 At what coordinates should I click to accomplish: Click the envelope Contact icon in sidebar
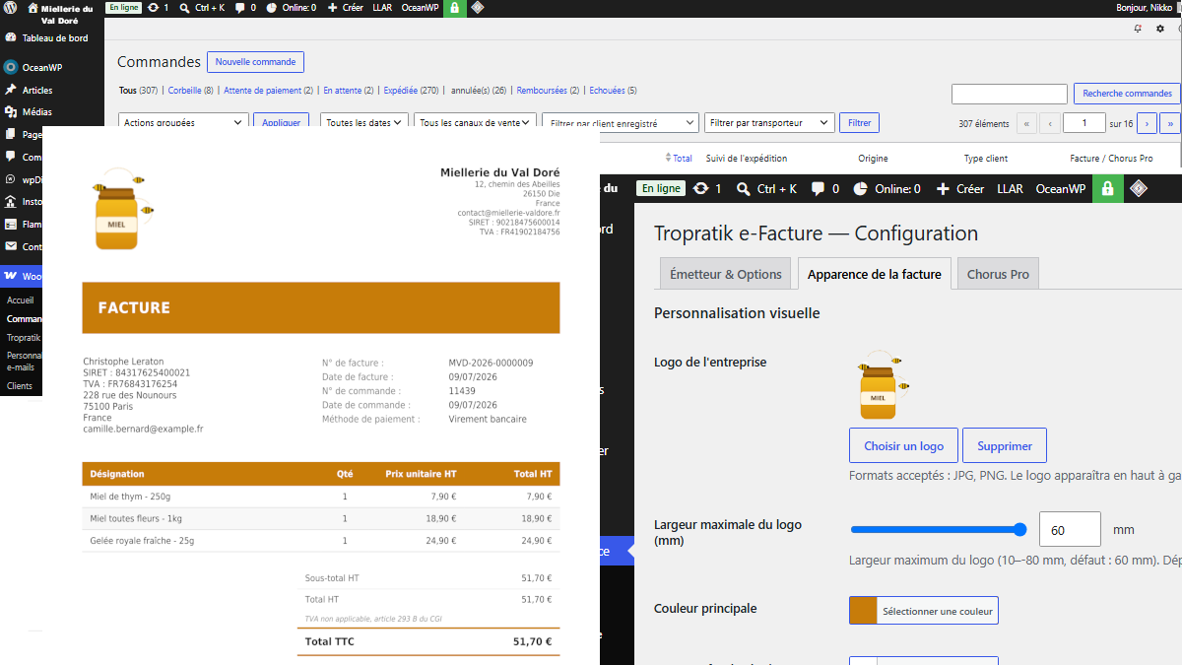point(11,246)
